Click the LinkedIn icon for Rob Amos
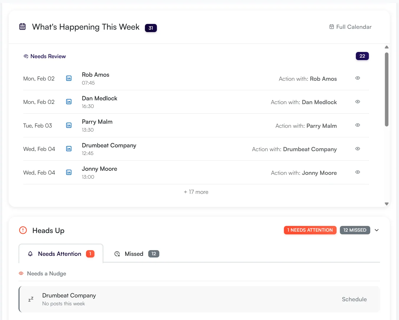This screenshot has height=320, width=399. [69, 78]
